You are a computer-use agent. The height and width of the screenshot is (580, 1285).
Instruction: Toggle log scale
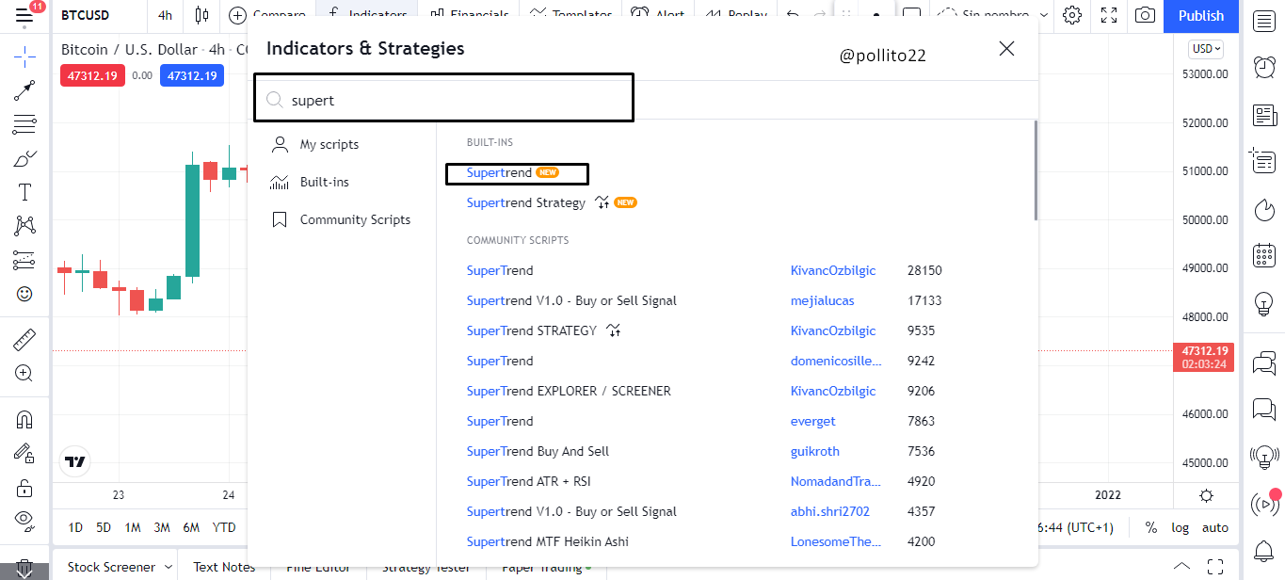click(1180, 527)
